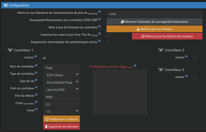The height and width of the screenshot is (132, 206).
Task: Toggle the Contrôleur 1 Activer checkbox
Action: (x=44, y=57)
